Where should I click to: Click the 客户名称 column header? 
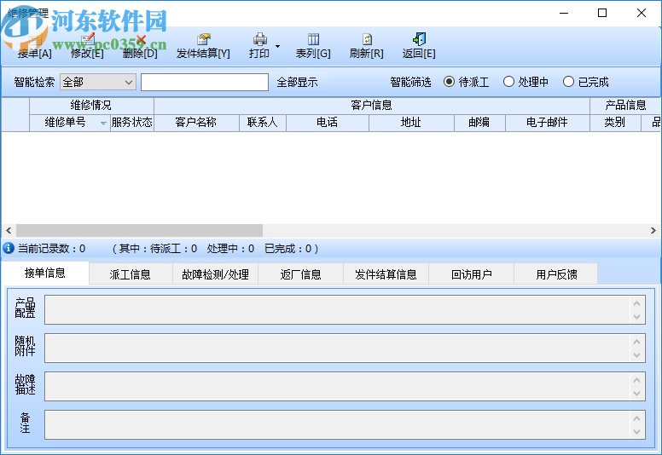pos(196,123)
